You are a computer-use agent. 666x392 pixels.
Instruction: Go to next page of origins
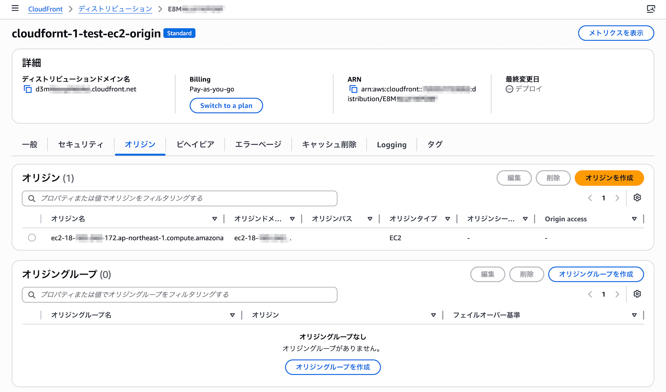(617, 198)
